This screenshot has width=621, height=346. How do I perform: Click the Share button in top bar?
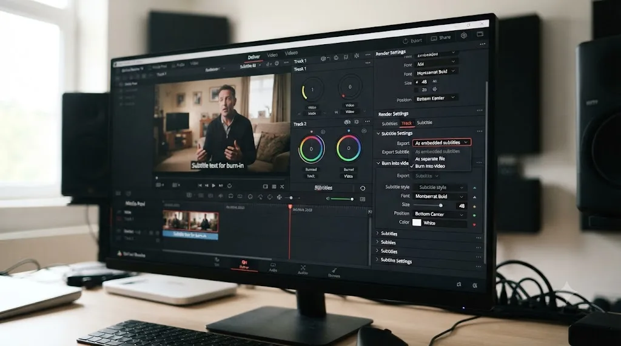(x=441, y=38)
